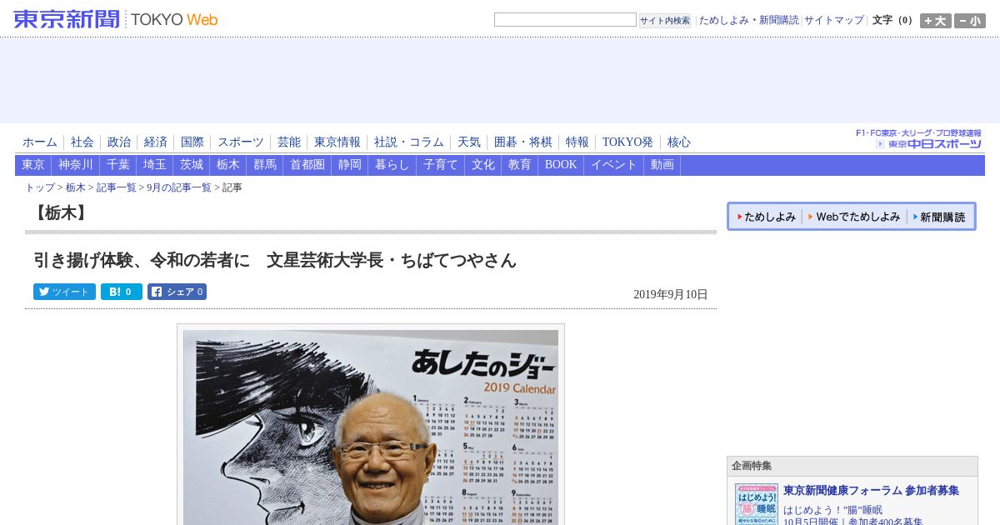Click the Hatena B! bookmark button
Image resolution: width=1000 pixels, height=525 pixels.
click(122, 292)
